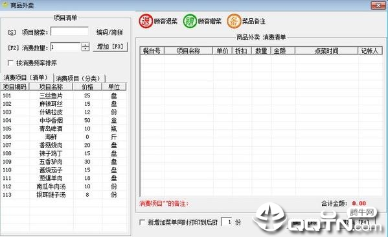Viewport: 388px width, 237px height.
Task: Decrease consumption quantity with down arrow
Action: point(85,49)
